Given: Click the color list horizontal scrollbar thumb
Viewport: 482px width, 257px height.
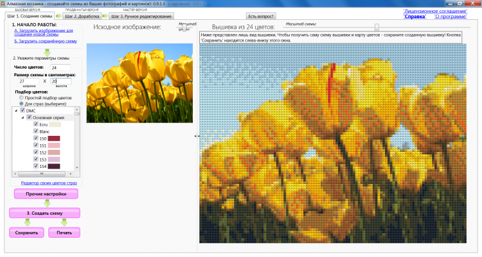Looking at the screenshot, I should click(x=42, y=174).
